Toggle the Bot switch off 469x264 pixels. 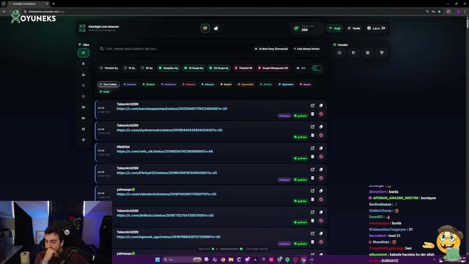317,68
